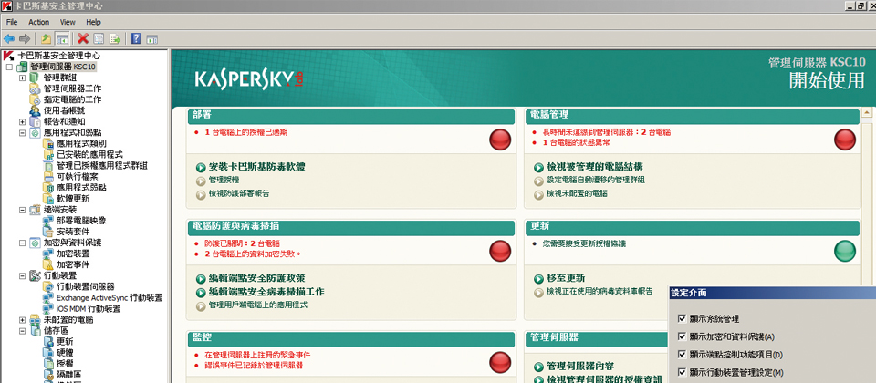Click the Export List toolbar icon
Image resolution: width=876 pixels, height=383 pixels.
[115, 38]
